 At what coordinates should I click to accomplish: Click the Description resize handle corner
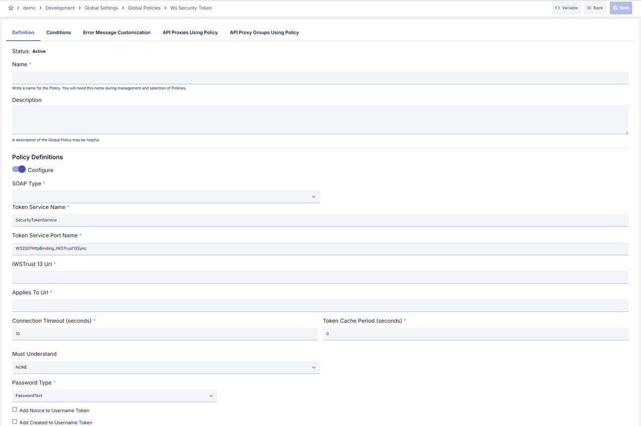click(627, 132)
